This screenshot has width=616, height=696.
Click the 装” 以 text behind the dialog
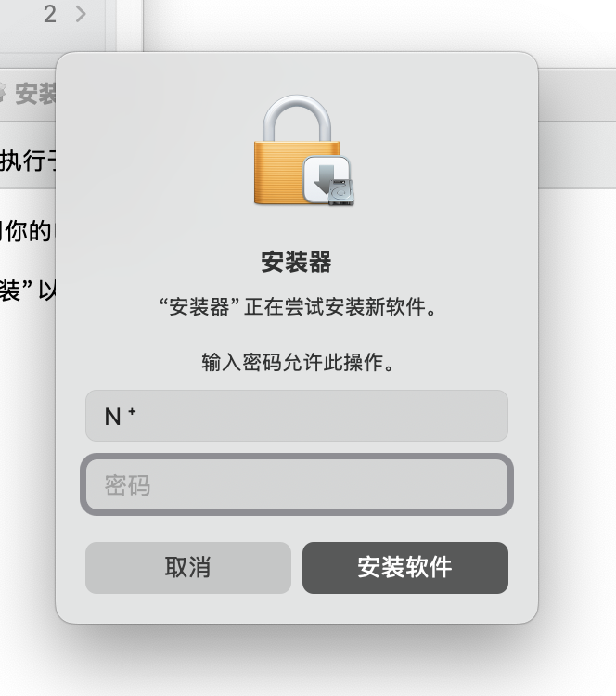coord(28,290)
